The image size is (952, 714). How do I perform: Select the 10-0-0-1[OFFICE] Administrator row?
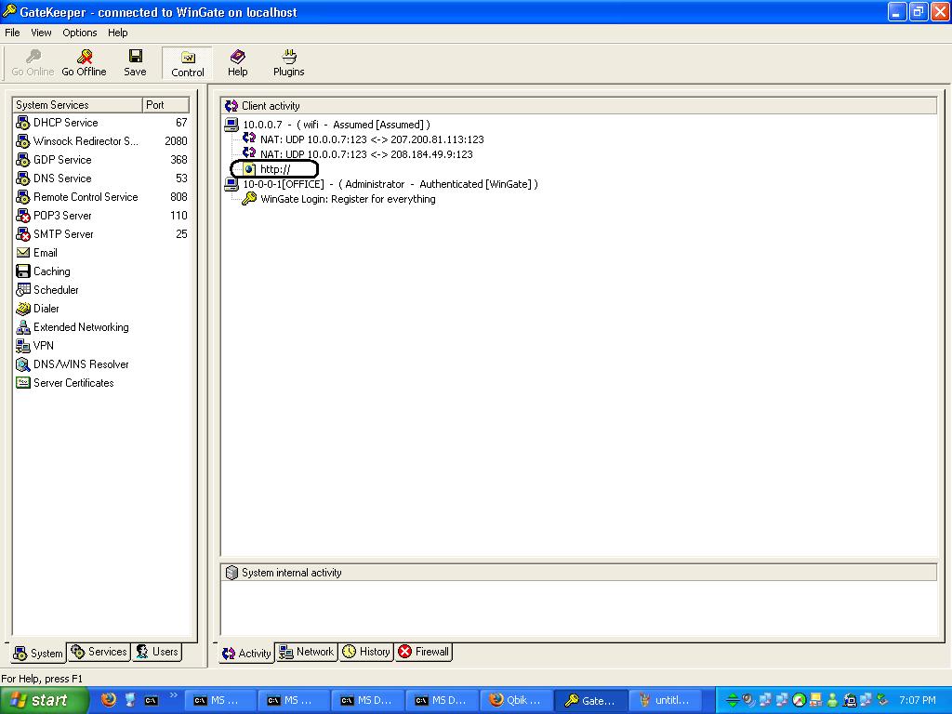tap(390, 184)
